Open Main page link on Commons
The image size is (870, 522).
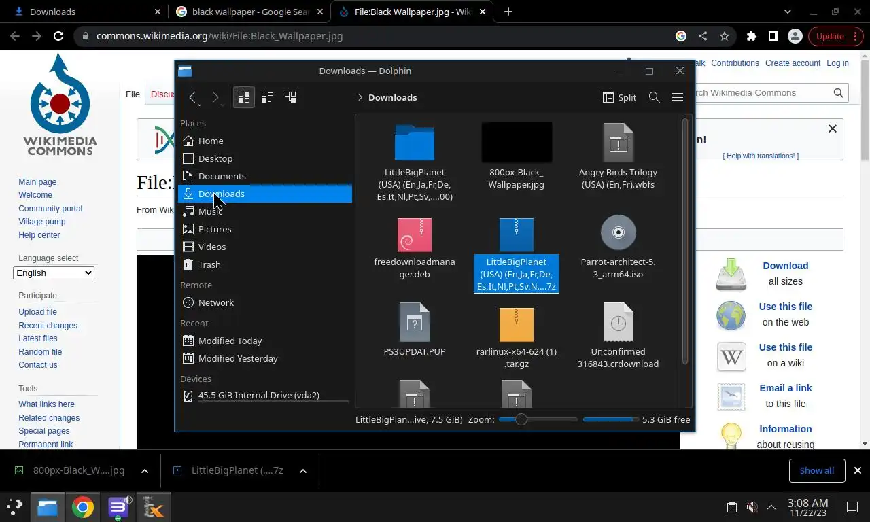(x=37, y=182)
